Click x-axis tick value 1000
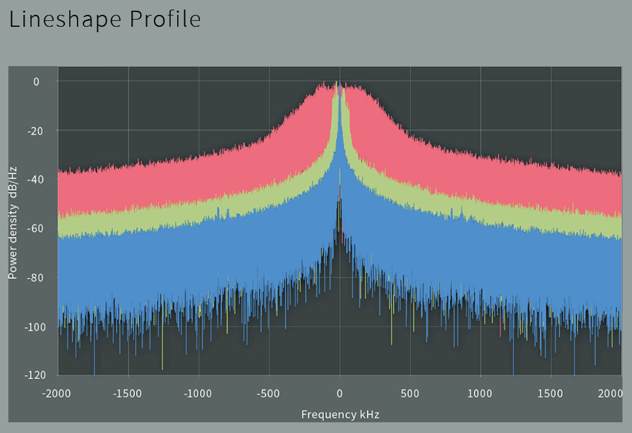This screenshot has height=433, width=632. click(480, 394)
